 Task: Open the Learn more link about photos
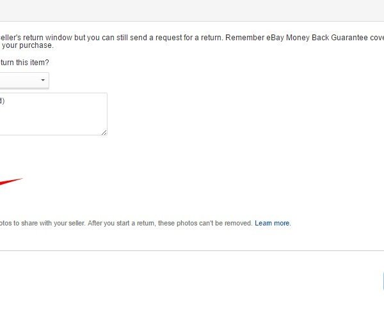pos(272,223)
